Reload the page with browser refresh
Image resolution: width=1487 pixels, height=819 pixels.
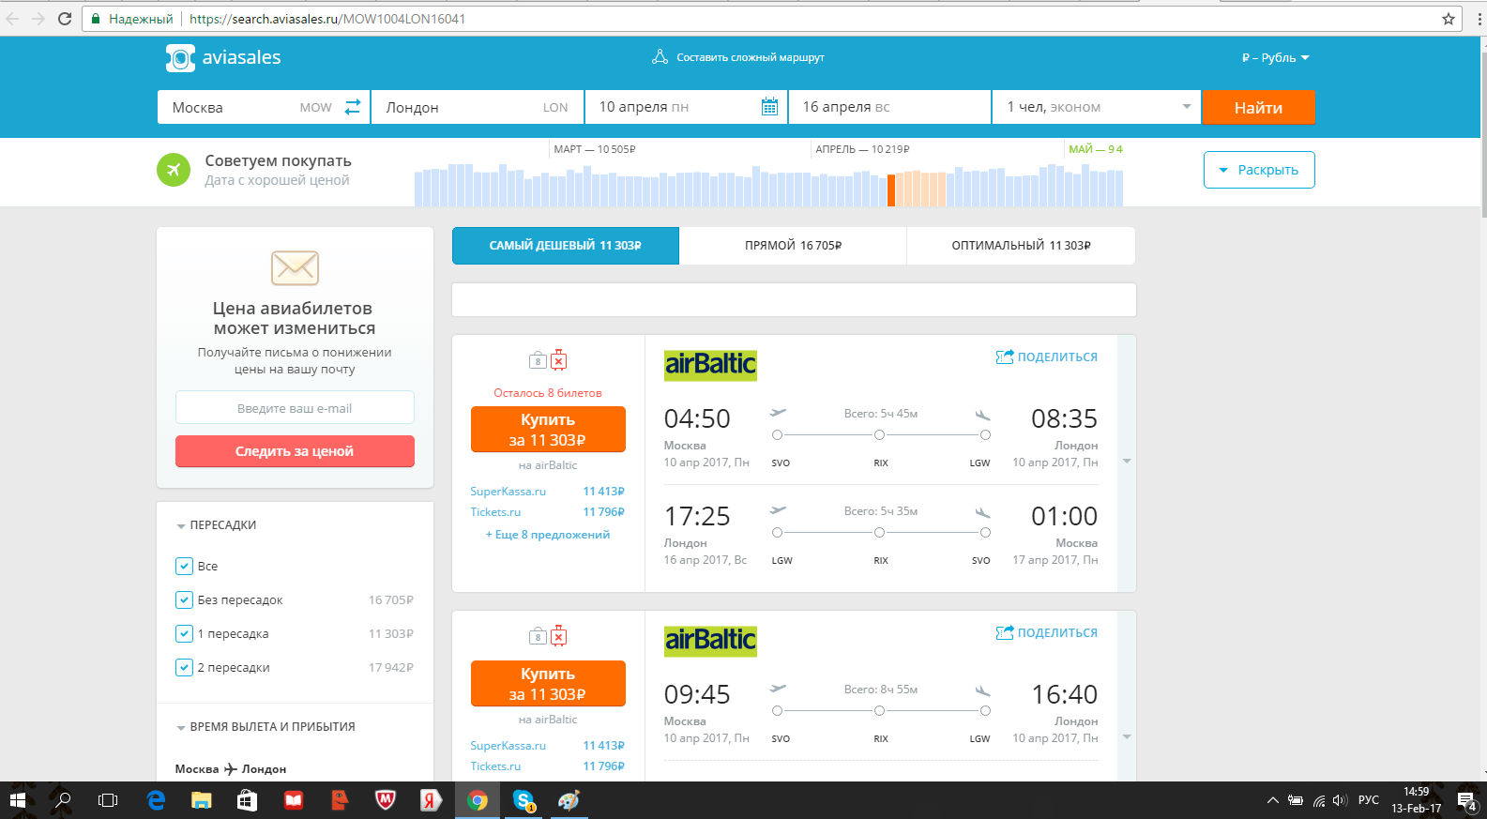pyautogui.click(x=65, y=19)
